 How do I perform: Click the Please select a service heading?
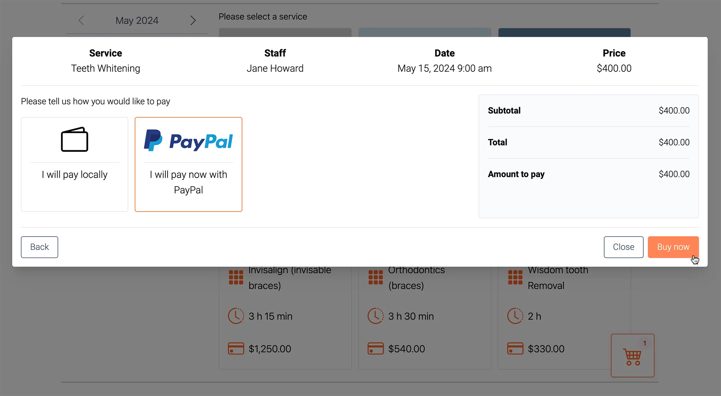(x=263, y=17)
